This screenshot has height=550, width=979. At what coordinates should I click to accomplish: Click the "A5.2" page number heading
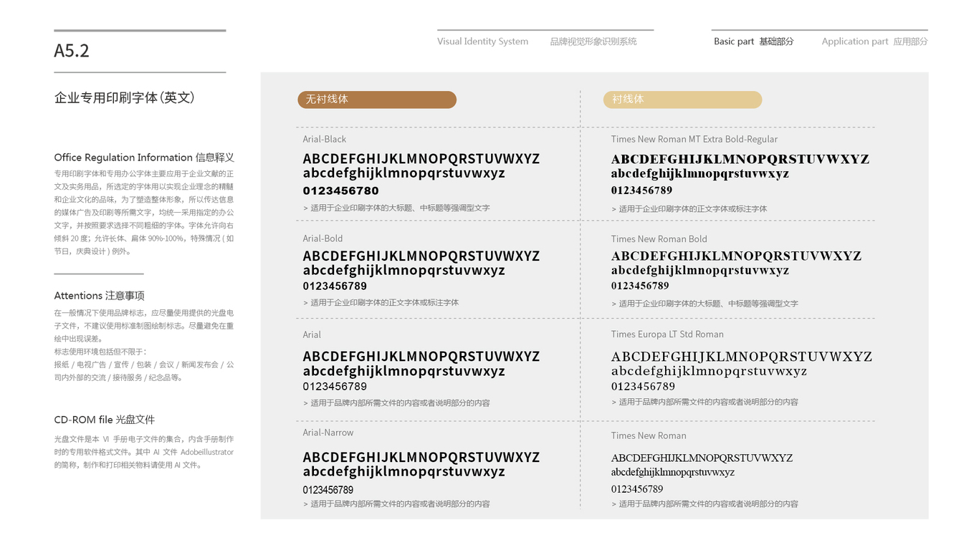click(x=72, y=51)
